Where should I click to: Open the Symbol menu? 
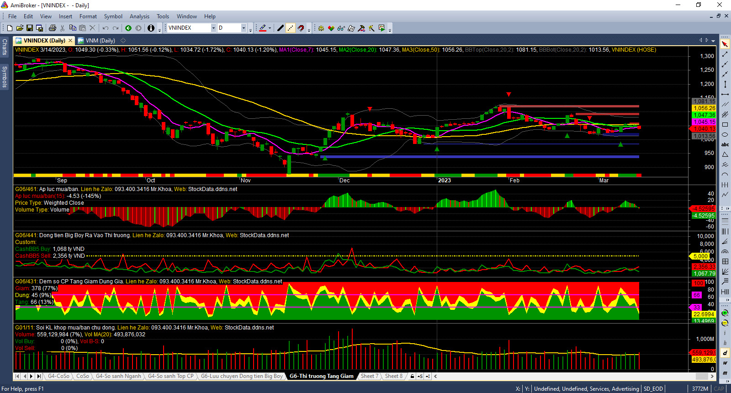point(113,16)
